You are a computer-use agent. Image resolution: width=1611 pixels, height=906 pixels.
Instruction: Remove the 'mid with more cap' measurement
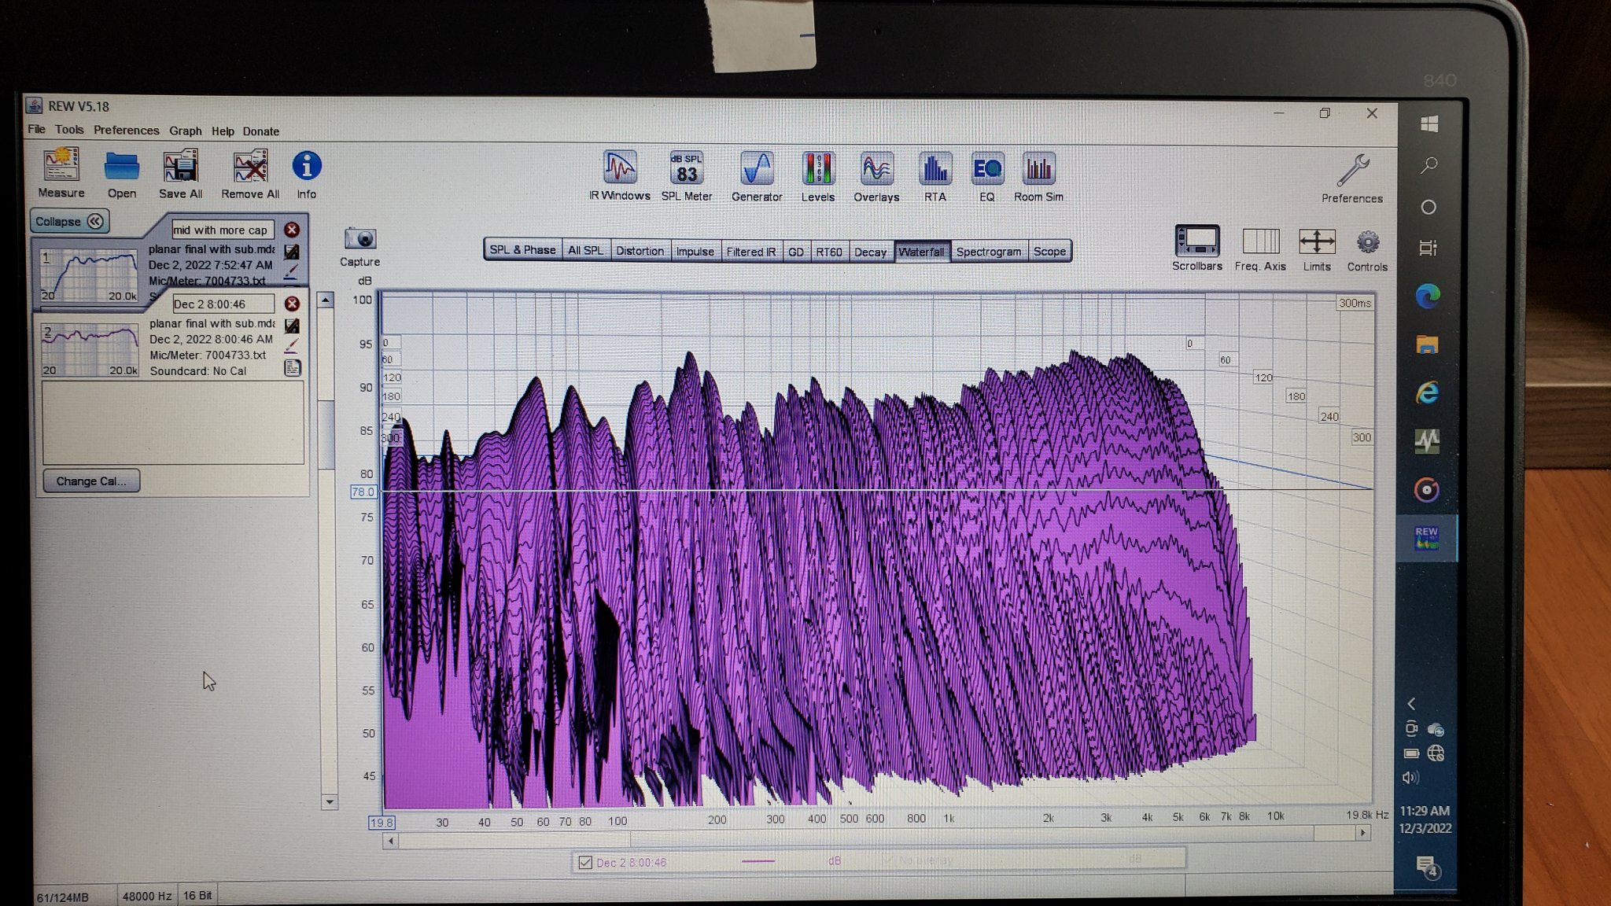pos(292,230)
